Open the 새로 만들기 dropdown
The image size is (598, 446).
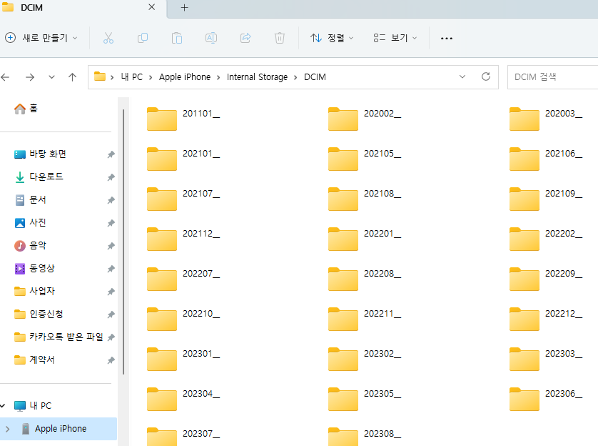pos(41,38)
